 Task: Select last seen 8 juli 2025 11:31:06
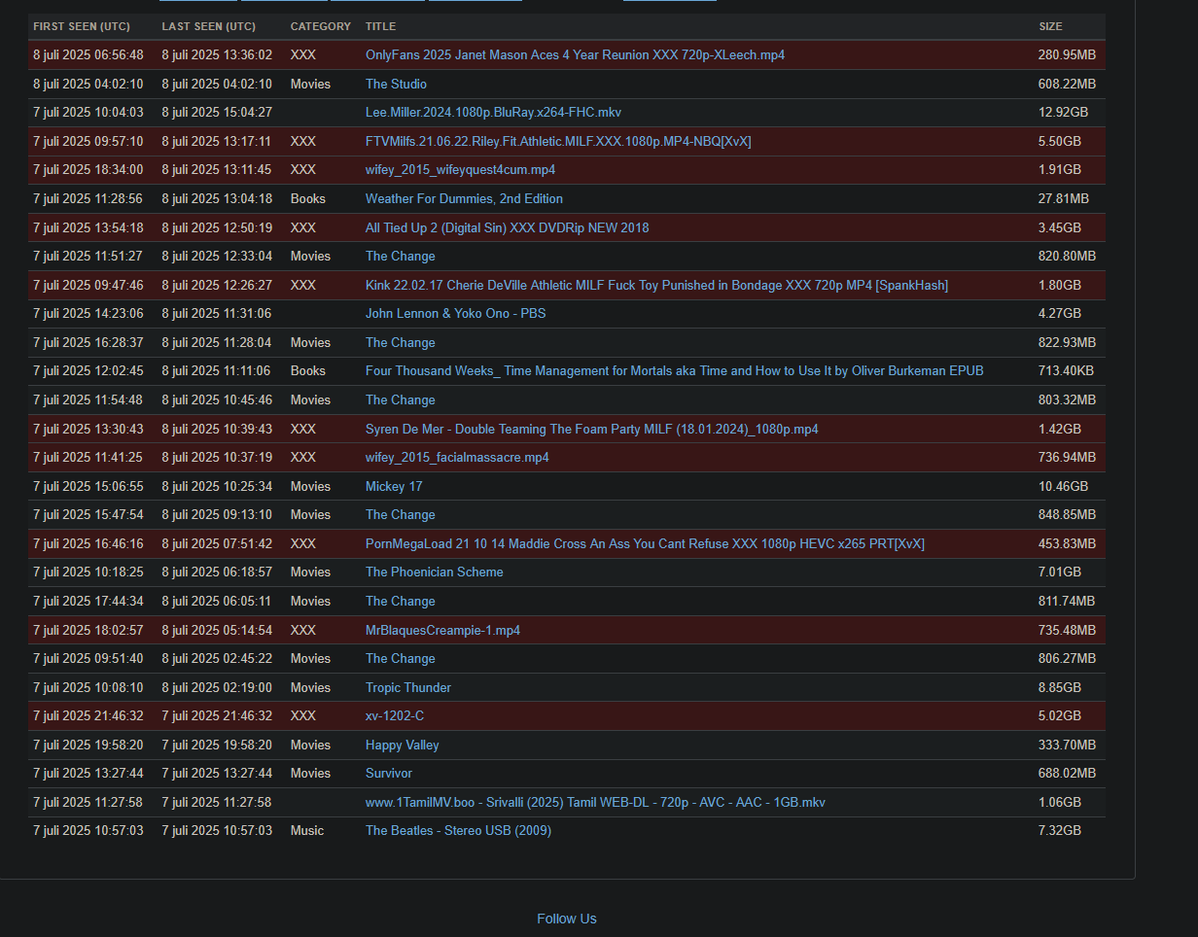(217, 314)
